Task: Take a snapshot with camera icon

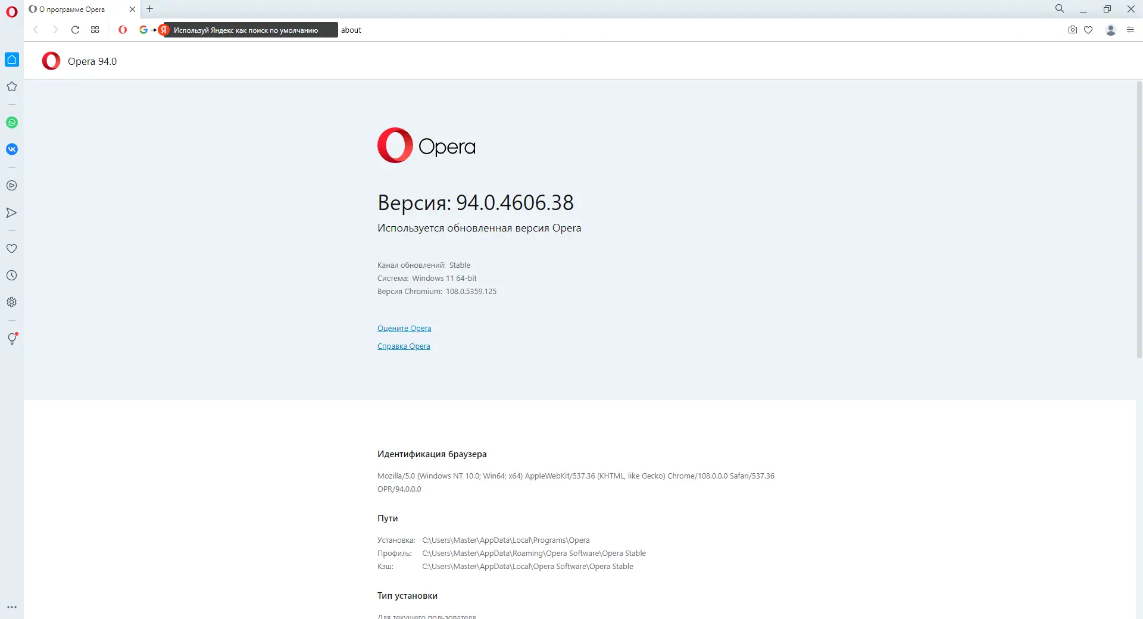Action: 1073,30
